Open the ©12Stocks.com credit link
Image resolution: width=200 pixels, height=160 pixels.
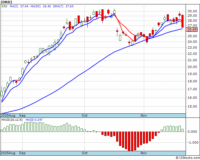[x=188, y=158]
